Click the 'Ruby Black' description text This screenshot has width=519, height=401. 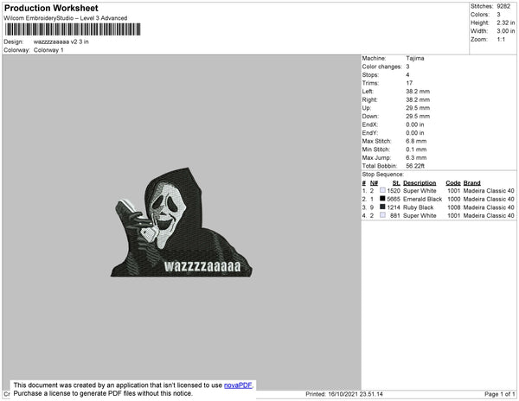tap(419, 207)
